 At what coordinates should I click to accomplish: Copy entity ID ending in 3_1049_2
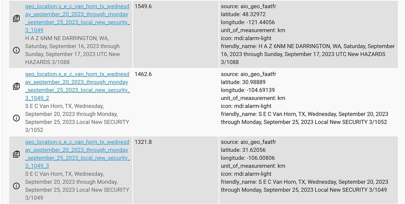click(x=16, y=86)
